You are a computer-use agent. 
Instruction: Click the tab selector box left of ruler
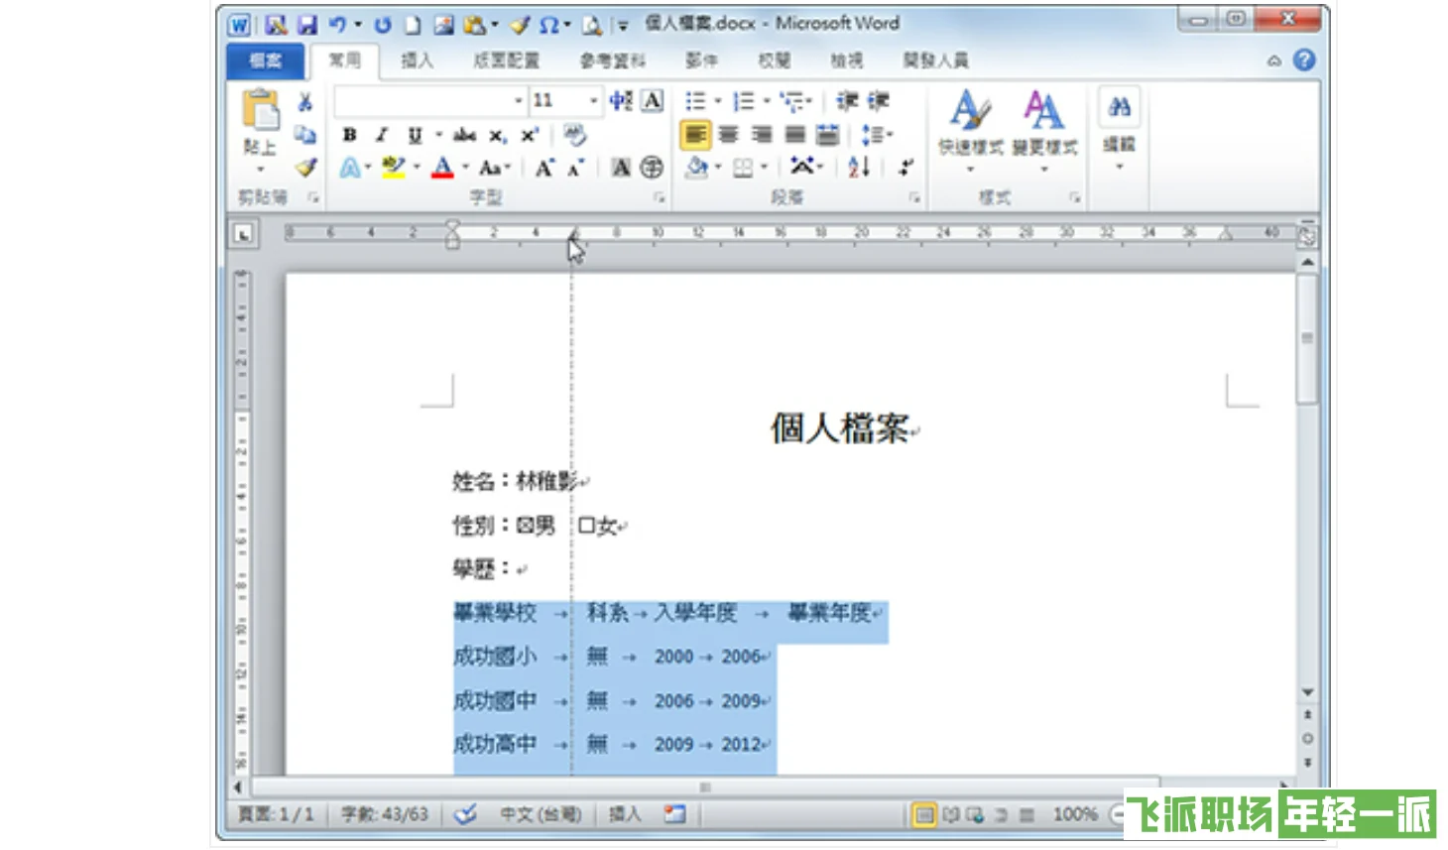point(243,235)
